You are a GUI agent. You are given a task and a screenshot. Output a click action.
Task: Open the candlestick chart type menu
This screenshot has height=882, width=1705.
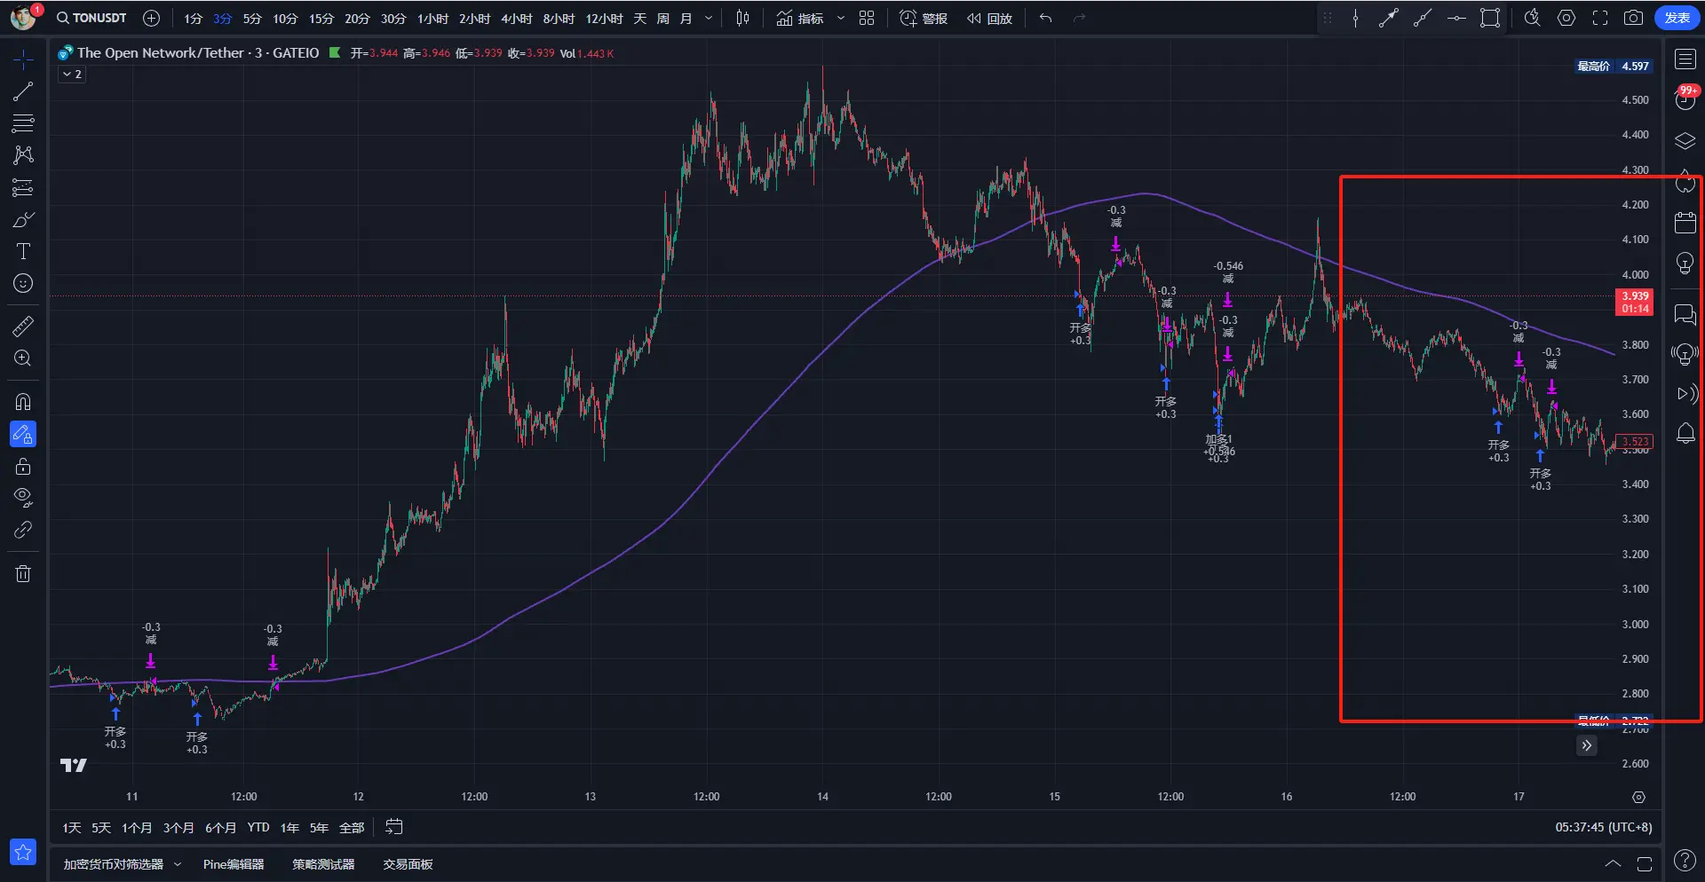coord(743,19)
